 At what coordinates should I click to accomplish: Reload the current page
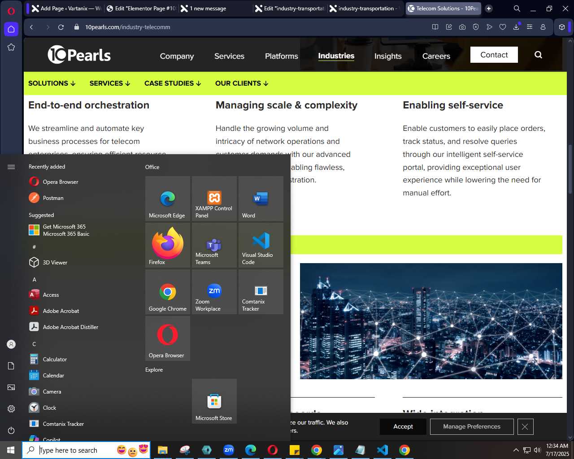point(61,27)
